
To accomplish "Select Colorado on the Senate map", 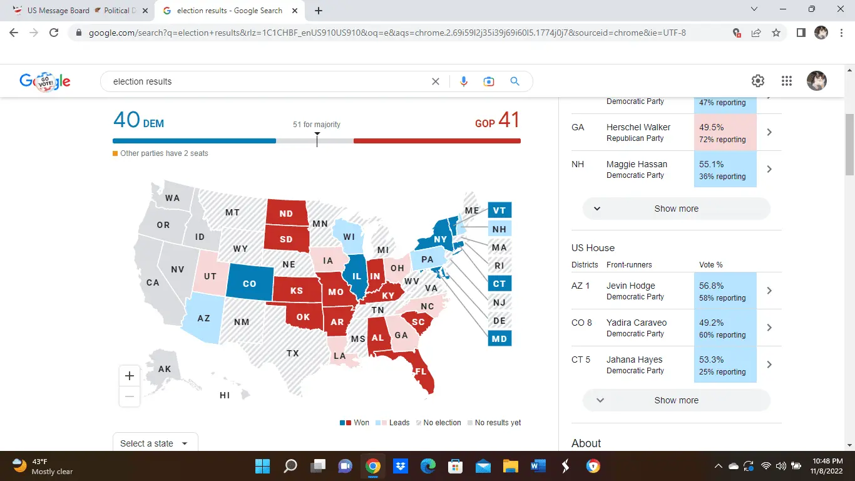I will tap(249, 283).
